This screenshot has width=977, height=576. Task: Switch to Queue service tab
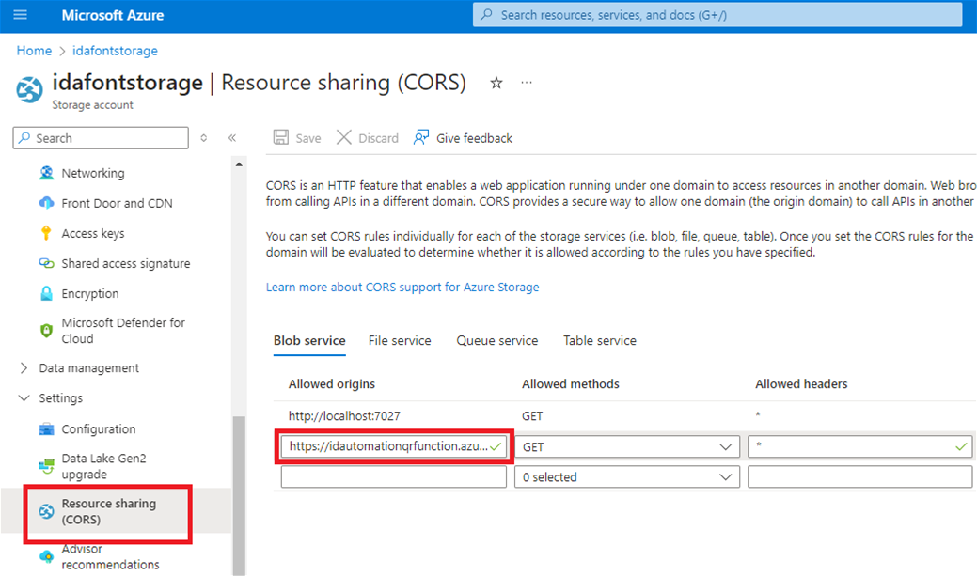pos(497,340)
